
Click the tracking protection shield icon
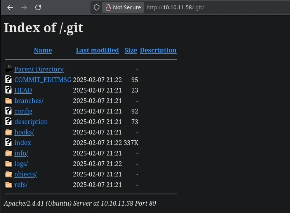[97, 7]
